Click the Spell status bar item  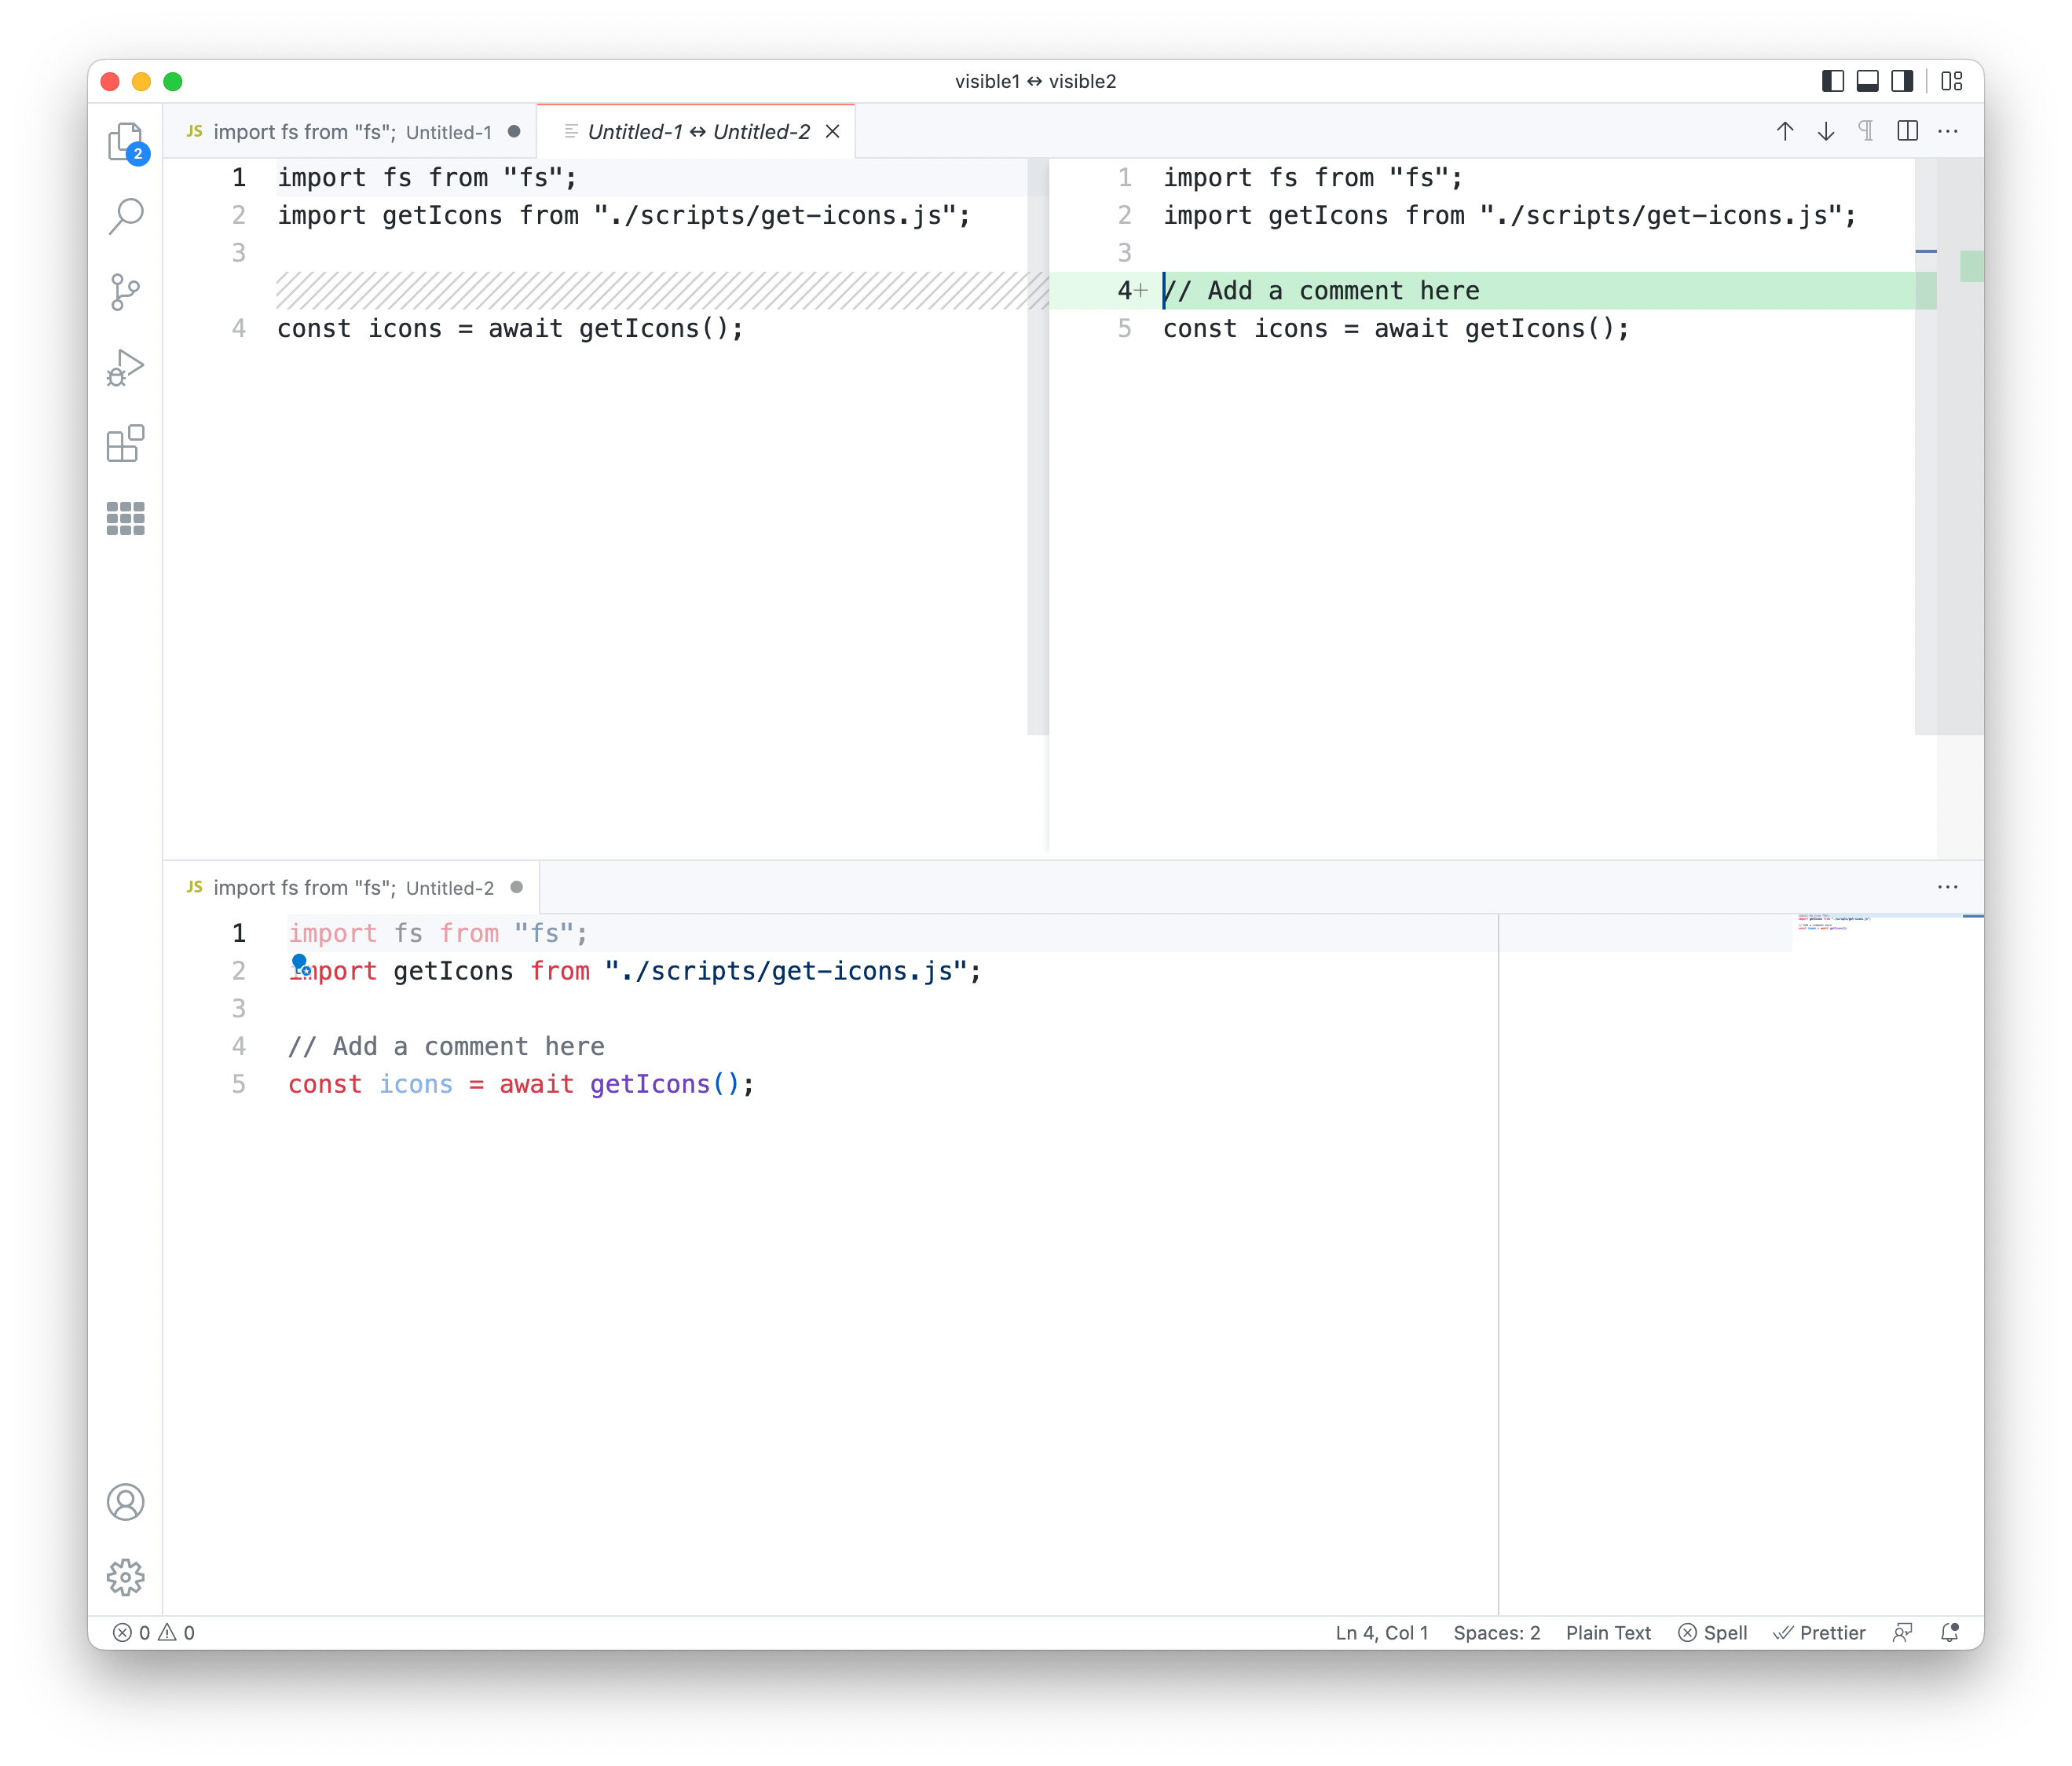[x=1713, y=1633]
